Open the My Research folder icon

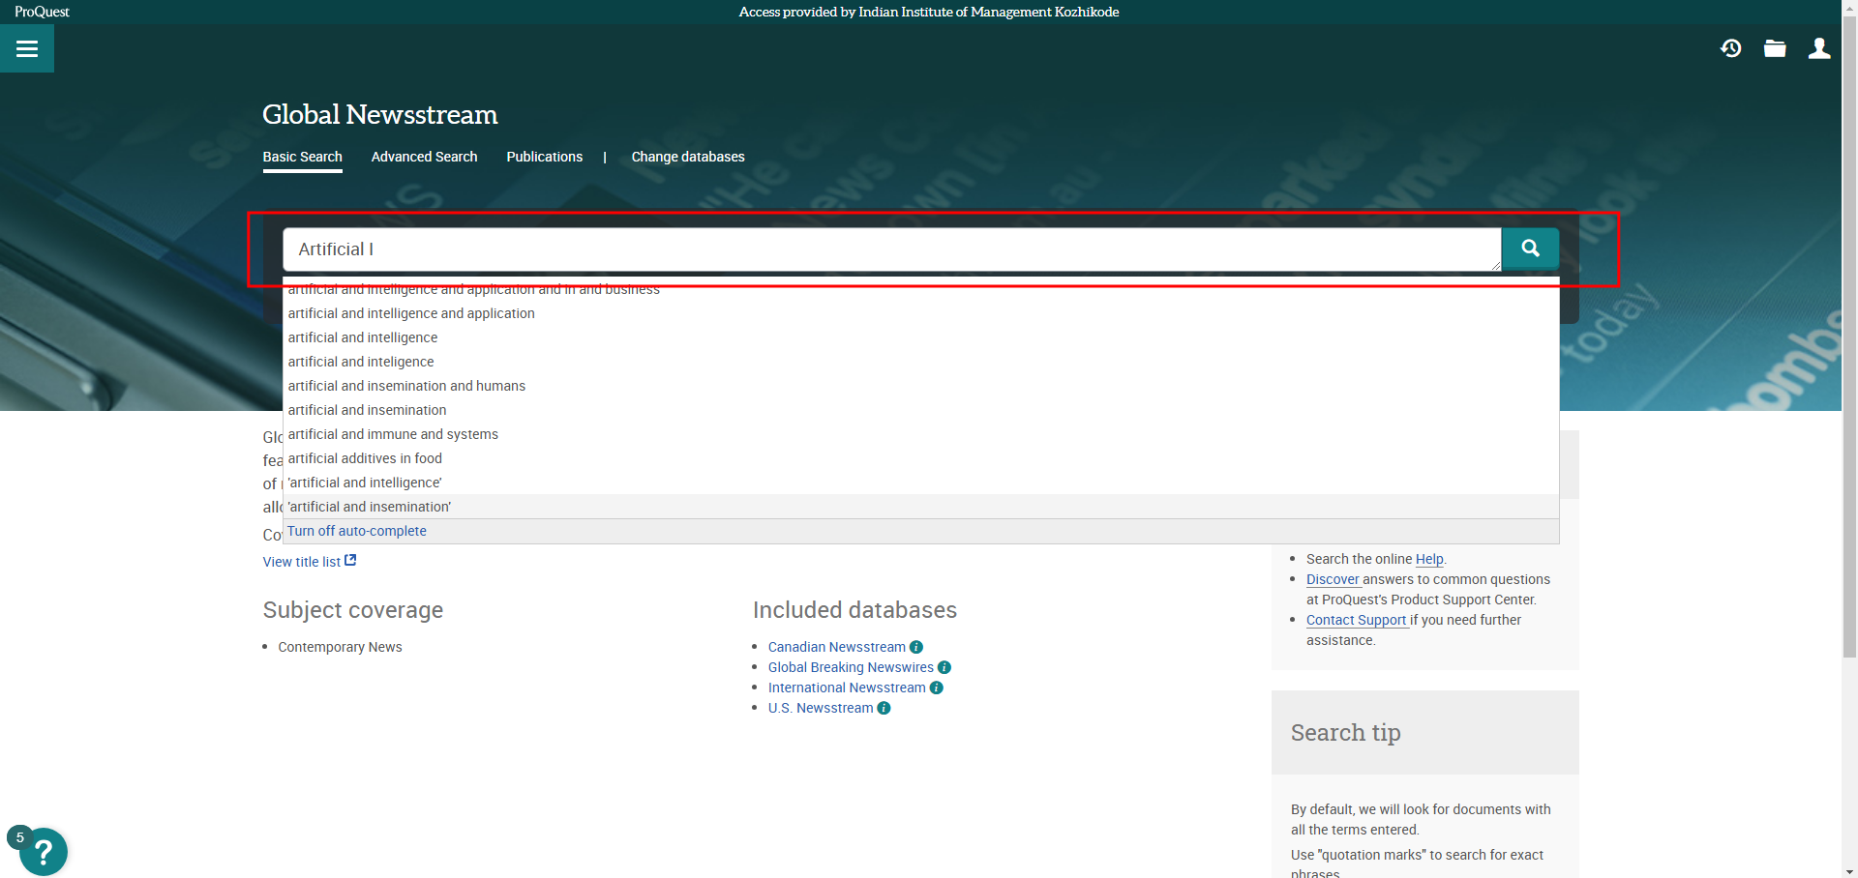(x=1775, y=48)
